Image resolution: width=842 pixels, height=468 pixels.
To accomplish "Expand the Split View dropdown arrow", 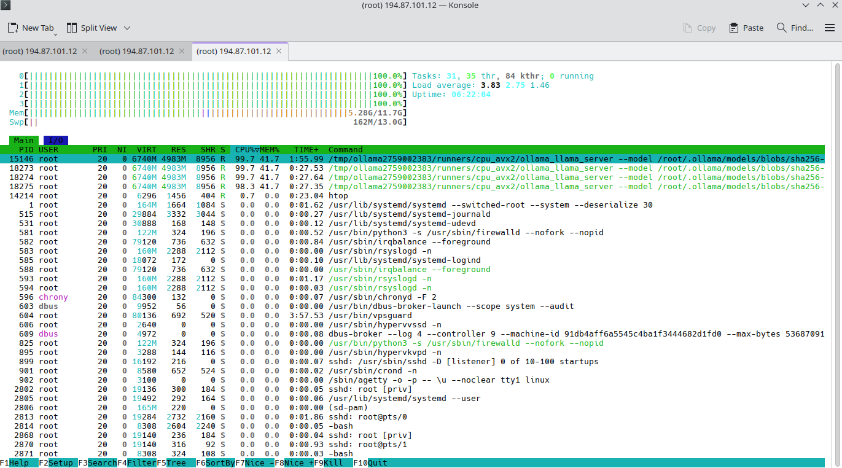I will [127, 28].
